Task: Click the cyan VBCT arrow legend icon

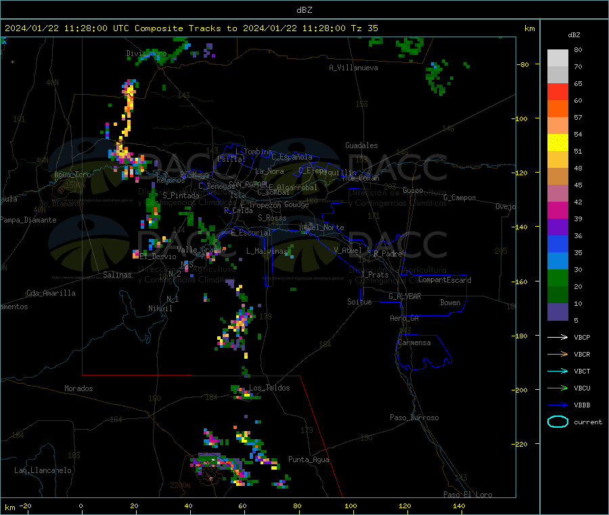Action: pos(558,372)
